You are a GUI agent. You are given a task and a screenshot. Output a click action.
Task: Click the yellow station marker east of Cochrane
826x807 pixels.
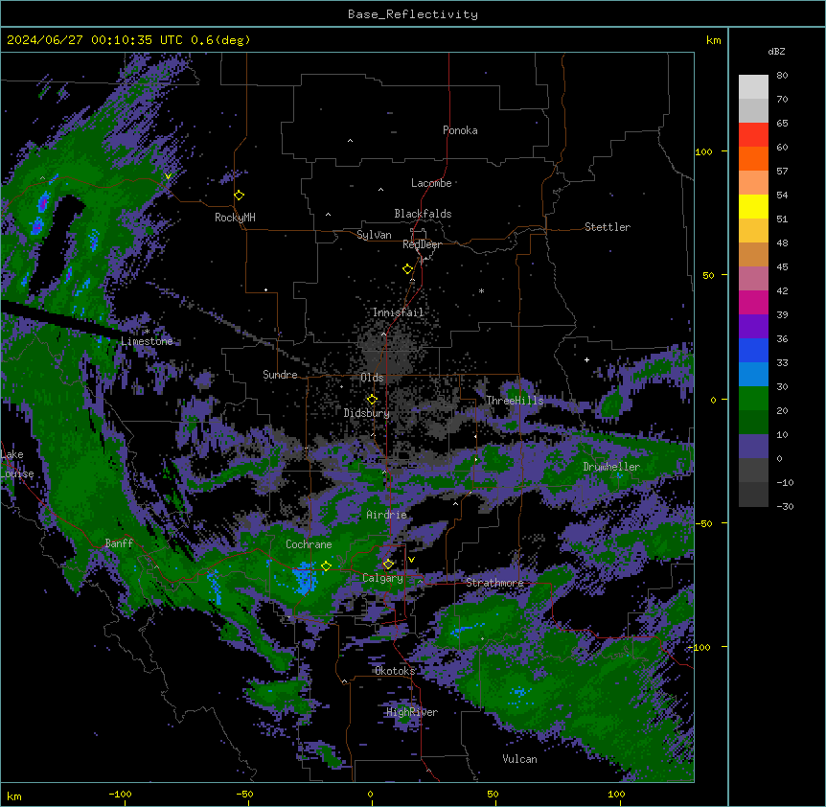point(326,566)
